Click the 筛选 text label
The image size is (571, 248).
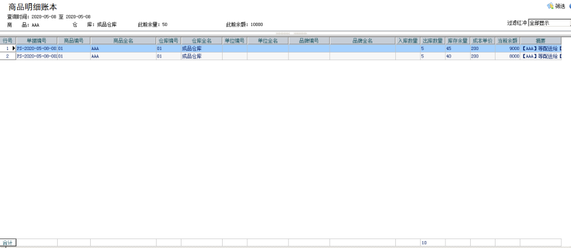click(560, 6)
